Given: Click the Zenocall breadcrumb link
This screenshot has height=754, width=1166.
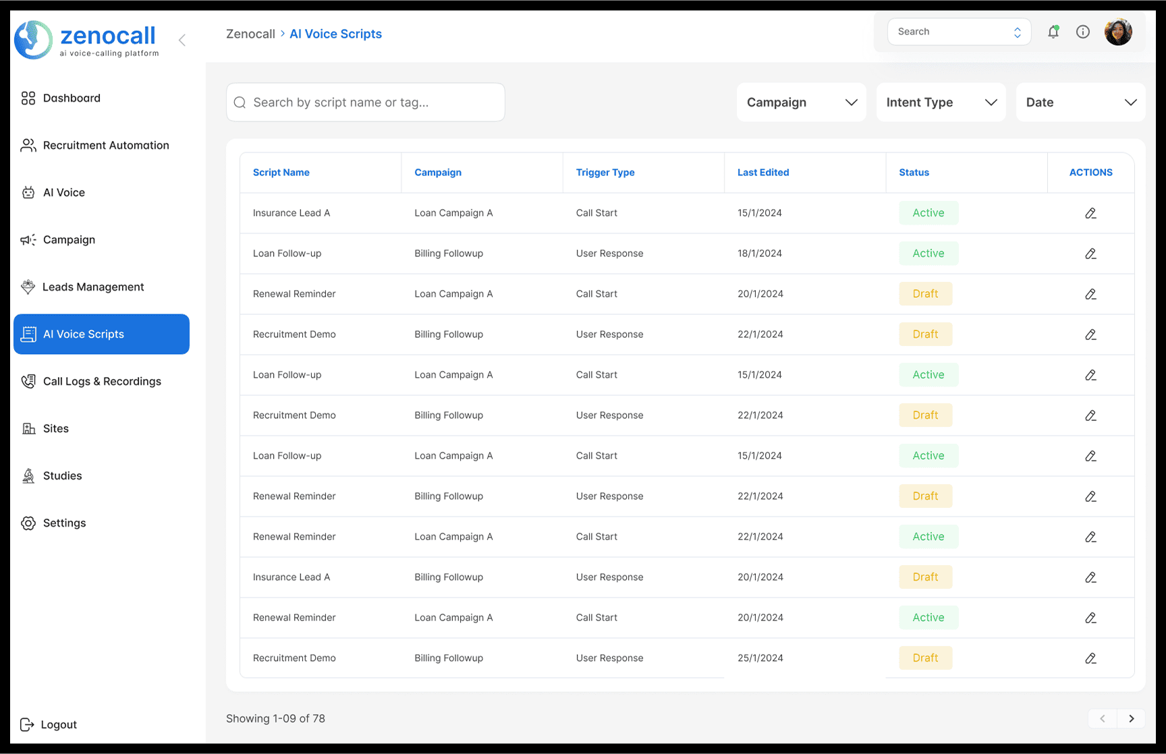Looking at the screenshot, I should (x=250, y=34).
